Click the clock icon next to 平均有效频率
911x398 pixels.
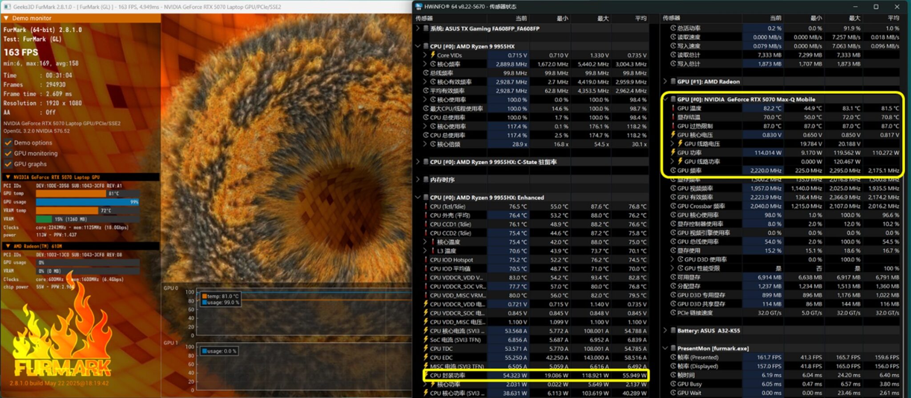coord(426,91)
